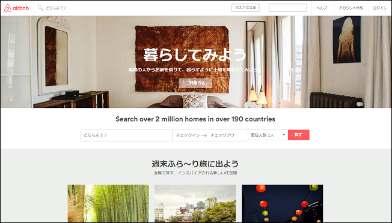Open the bamboo forest destination thumbnail
This screenshot has width=392, height=223.
coord(108,203)
